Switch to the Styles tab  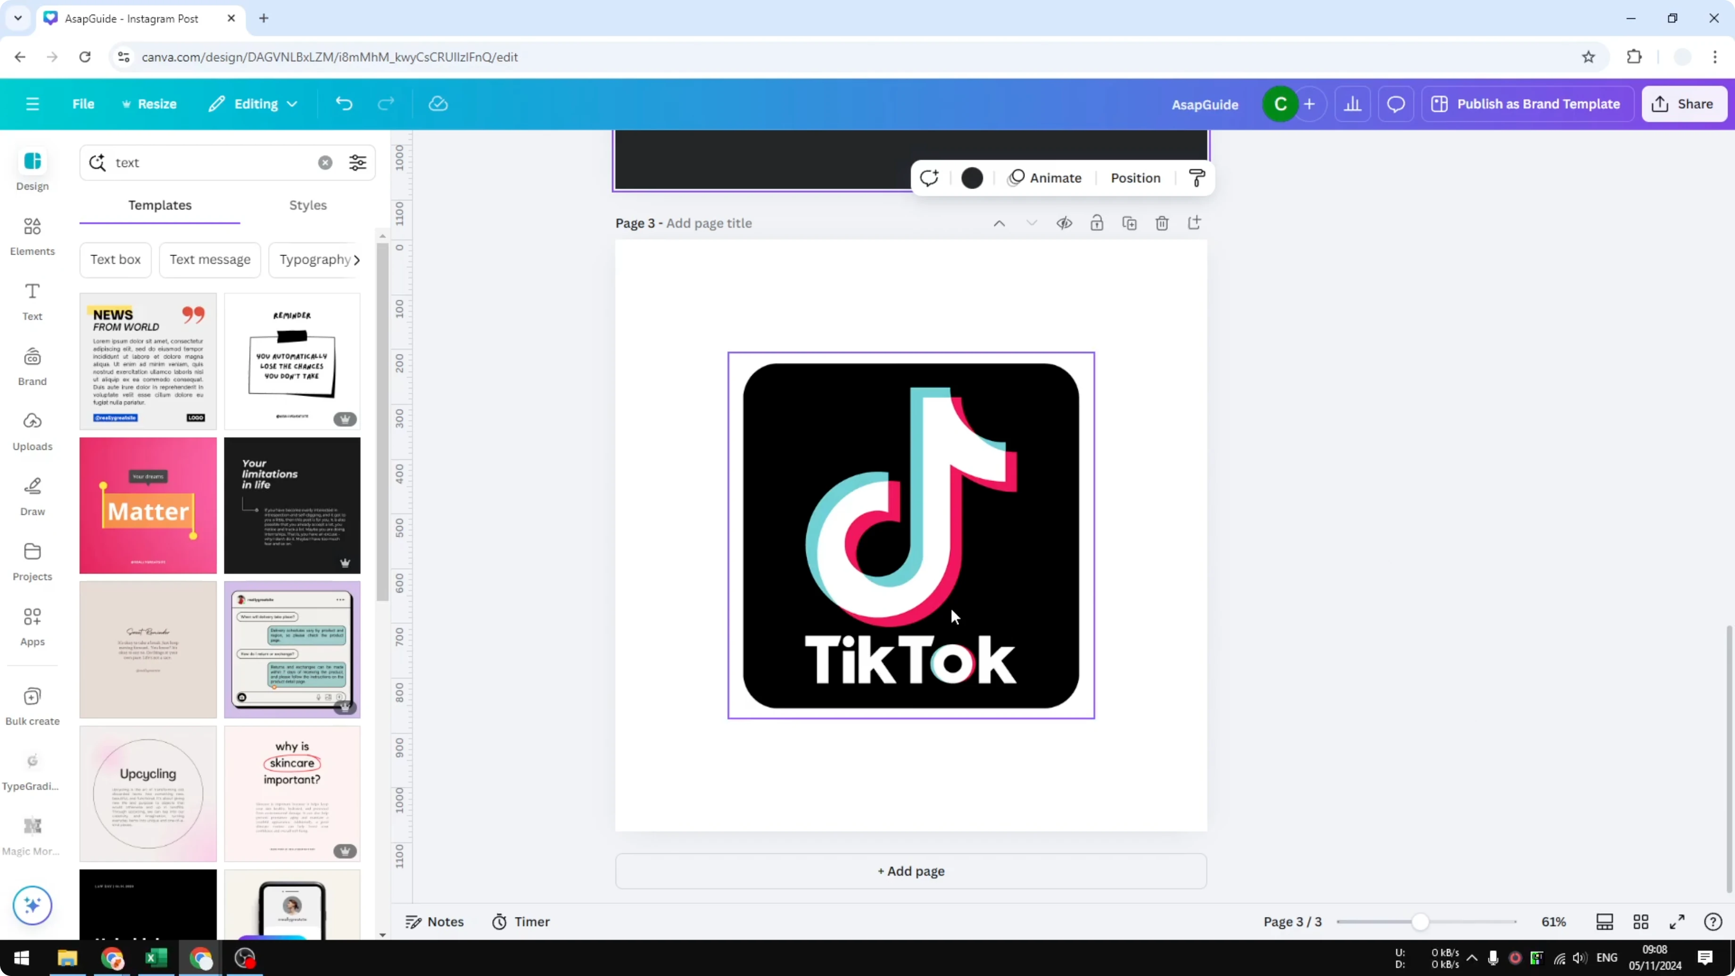coord(307,206)
